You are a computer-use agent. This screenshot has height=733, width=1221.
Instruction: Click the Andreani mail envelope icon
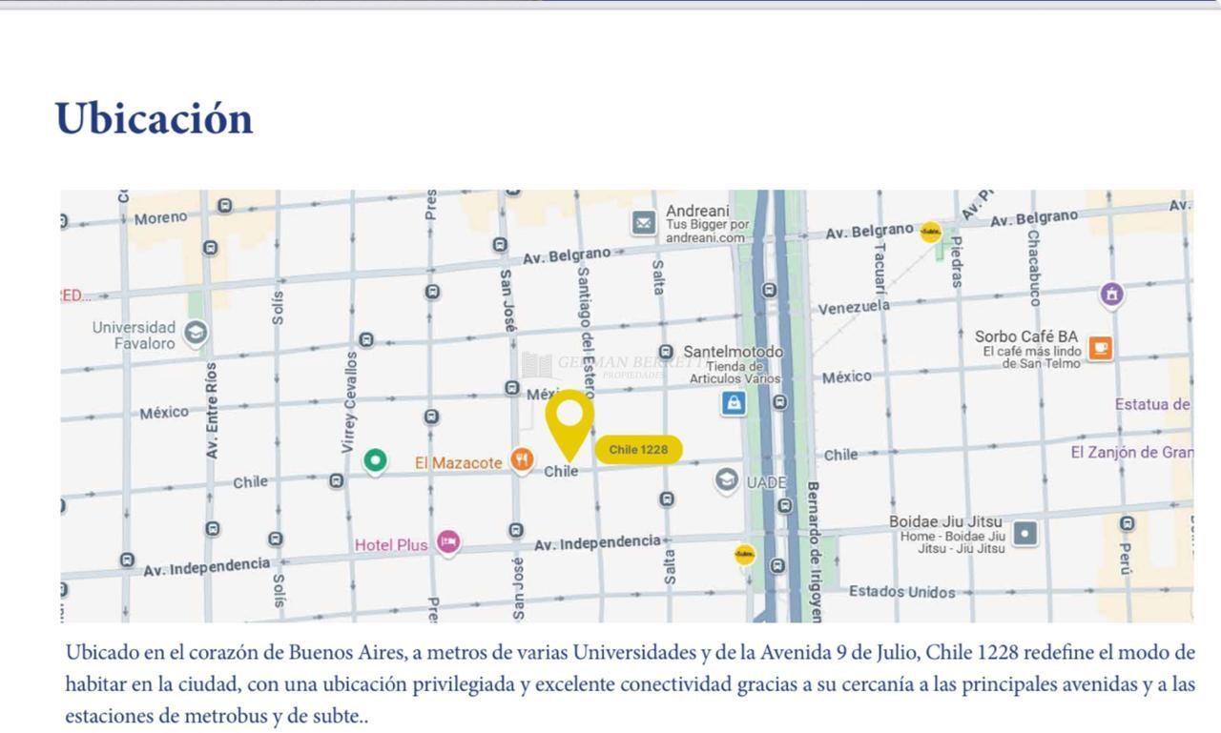click(x=644, y=223)
